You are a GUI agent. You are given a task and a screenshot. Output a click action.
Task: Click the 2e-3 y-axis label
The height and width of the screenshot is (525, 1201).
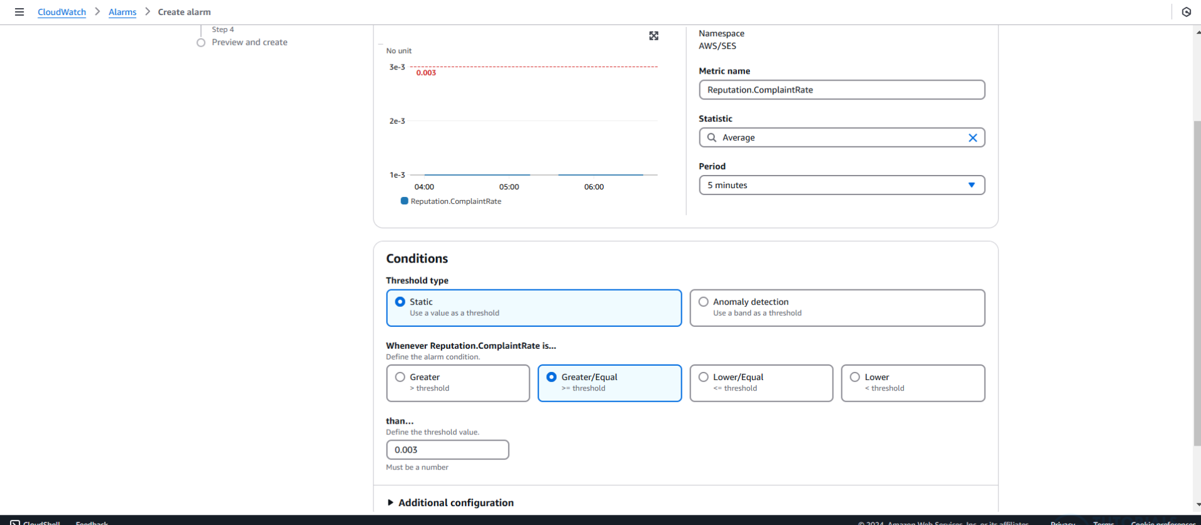tap(397, 121)
